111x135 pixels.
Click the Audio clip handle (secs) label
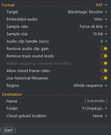(x=28, y=41)
